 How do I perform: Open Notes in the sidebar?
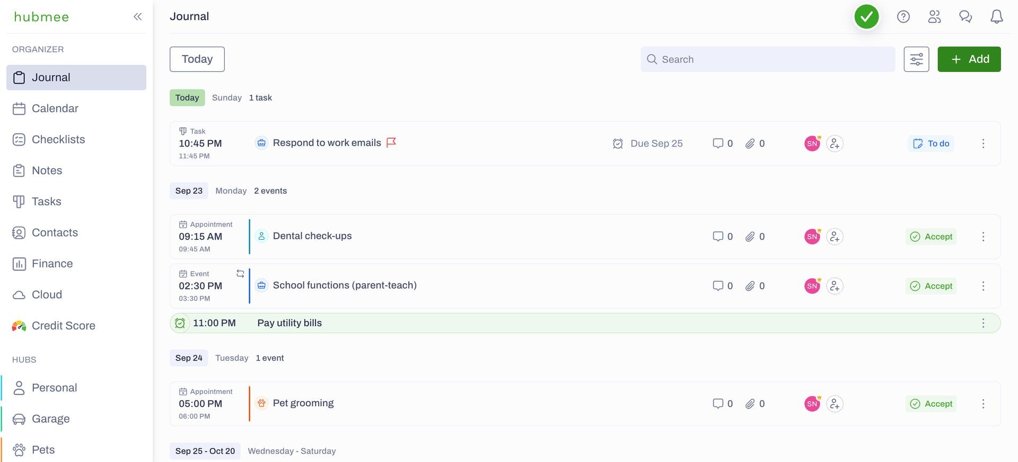coord(76,170)
